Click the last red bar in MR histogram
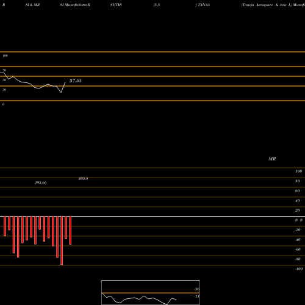305x305 pixels. pos(70,231)
